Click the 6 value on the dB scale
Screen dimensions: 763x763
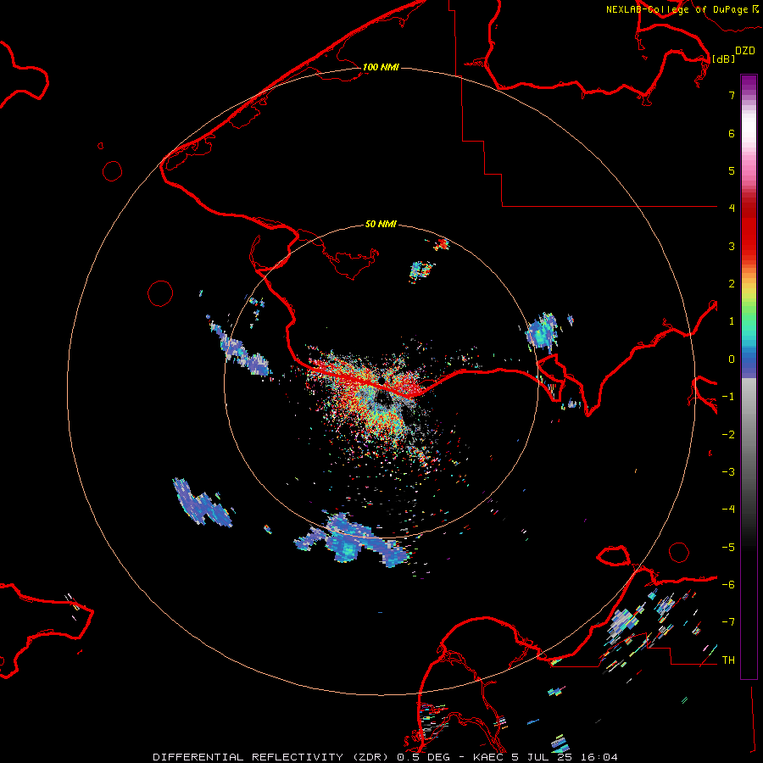(732, 133)
